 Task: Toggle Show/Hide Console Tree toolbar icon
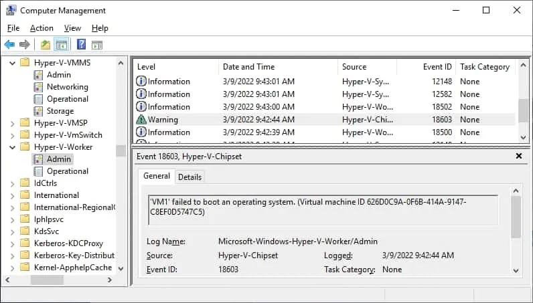coord(61,45)
